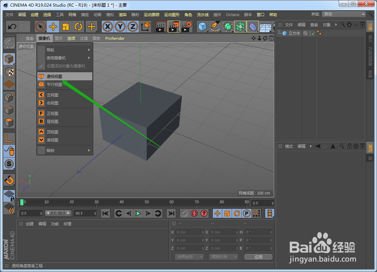Open the ProRender viewport menu
This screenshot has height=272, width=377.
[x=115, y=38]
